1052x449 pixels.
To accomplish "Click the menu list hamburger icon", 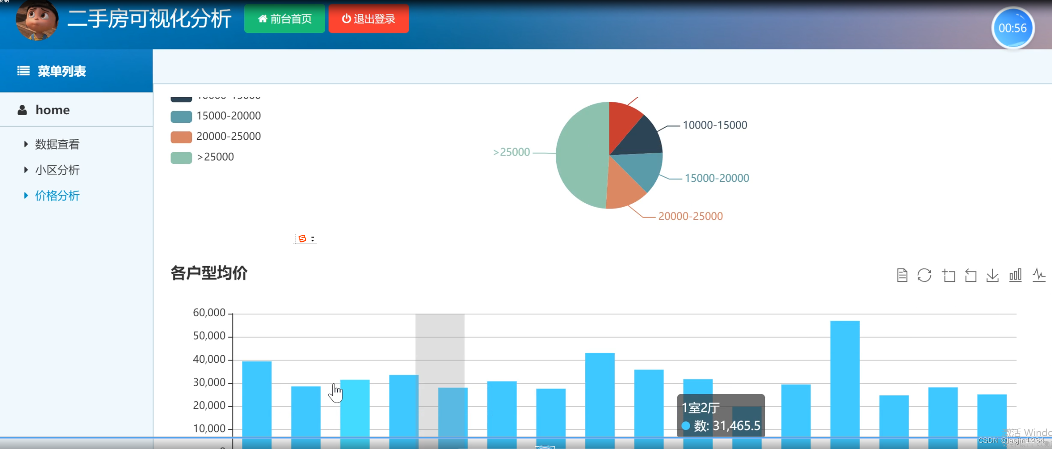I will pyautogui.click(x=23, y=71).
